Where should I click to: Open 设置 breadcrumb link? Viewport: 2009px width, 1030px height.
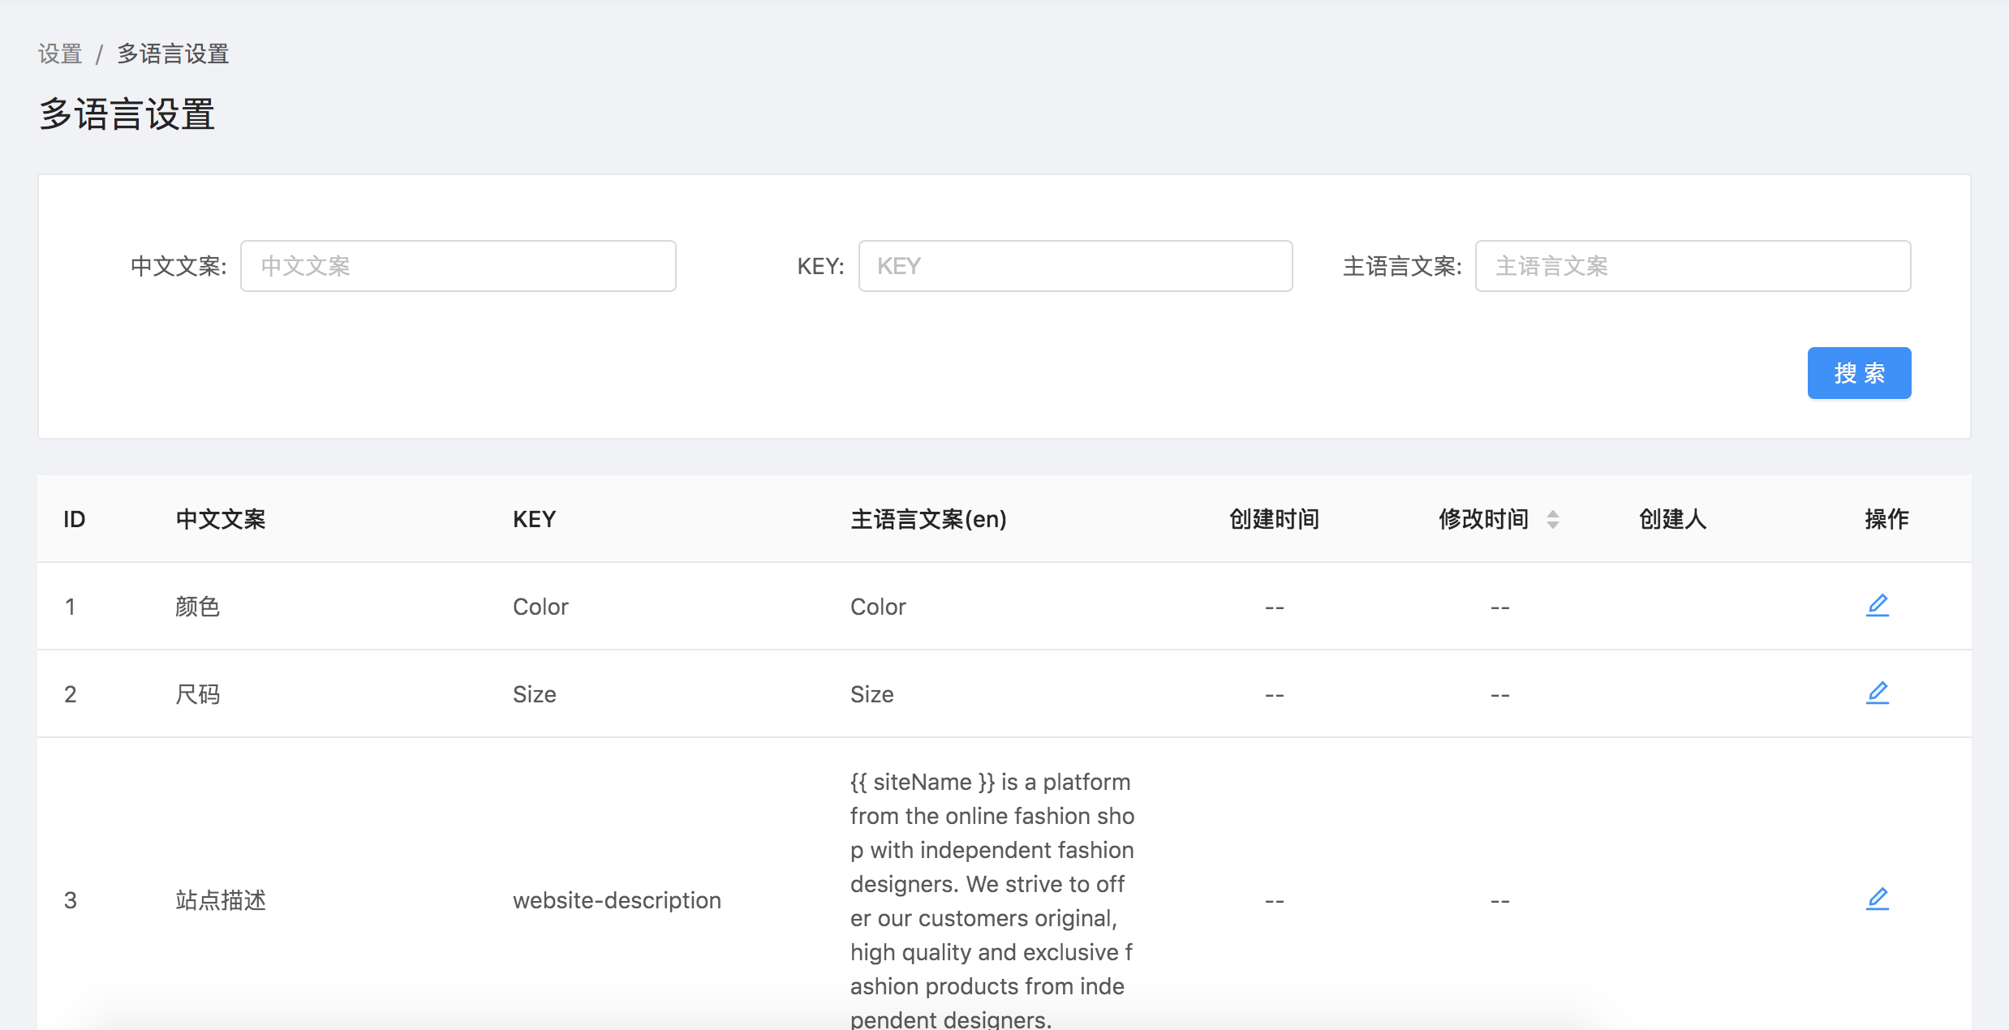tap(60, 54)
